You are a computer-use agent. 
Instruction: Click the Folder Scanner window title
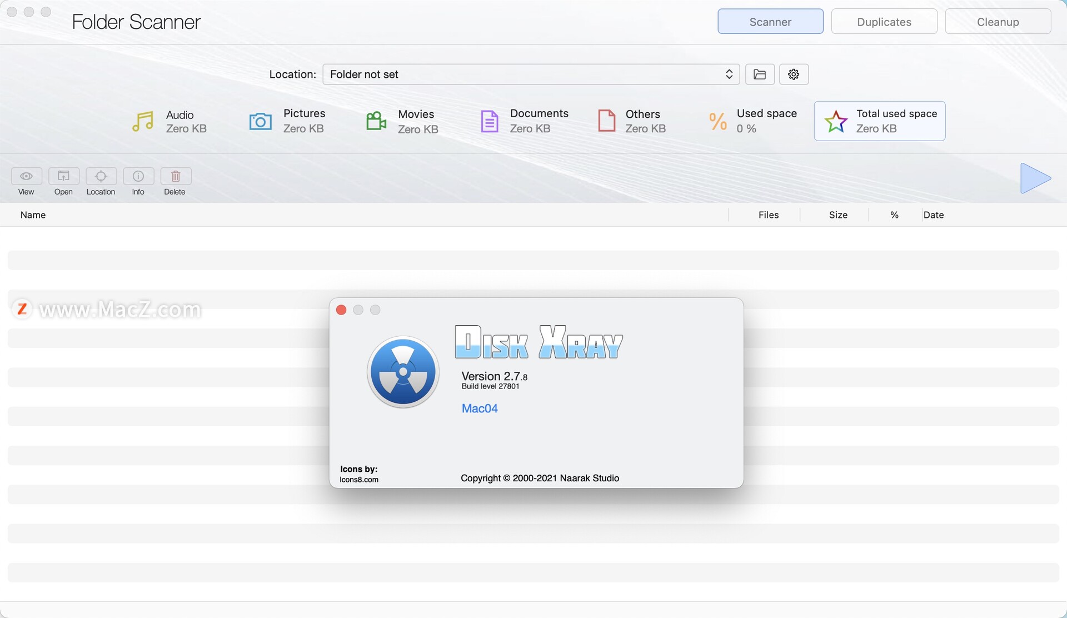coord(136,22)
